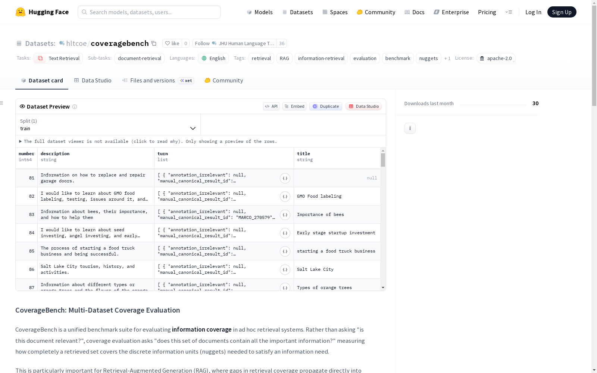Focus the search models, datasets, users field

[x=149, y=12]
